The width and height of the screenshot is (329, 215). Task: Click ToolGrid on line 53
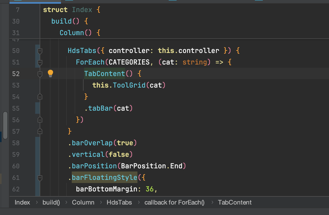129,85
